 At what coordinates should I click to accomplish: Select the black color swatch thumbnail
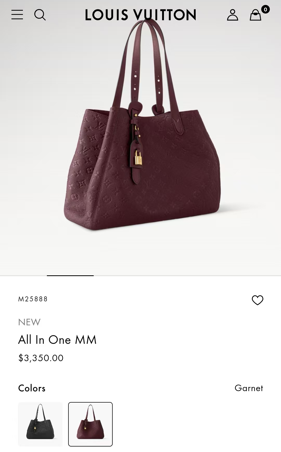(x=40, y=424)
